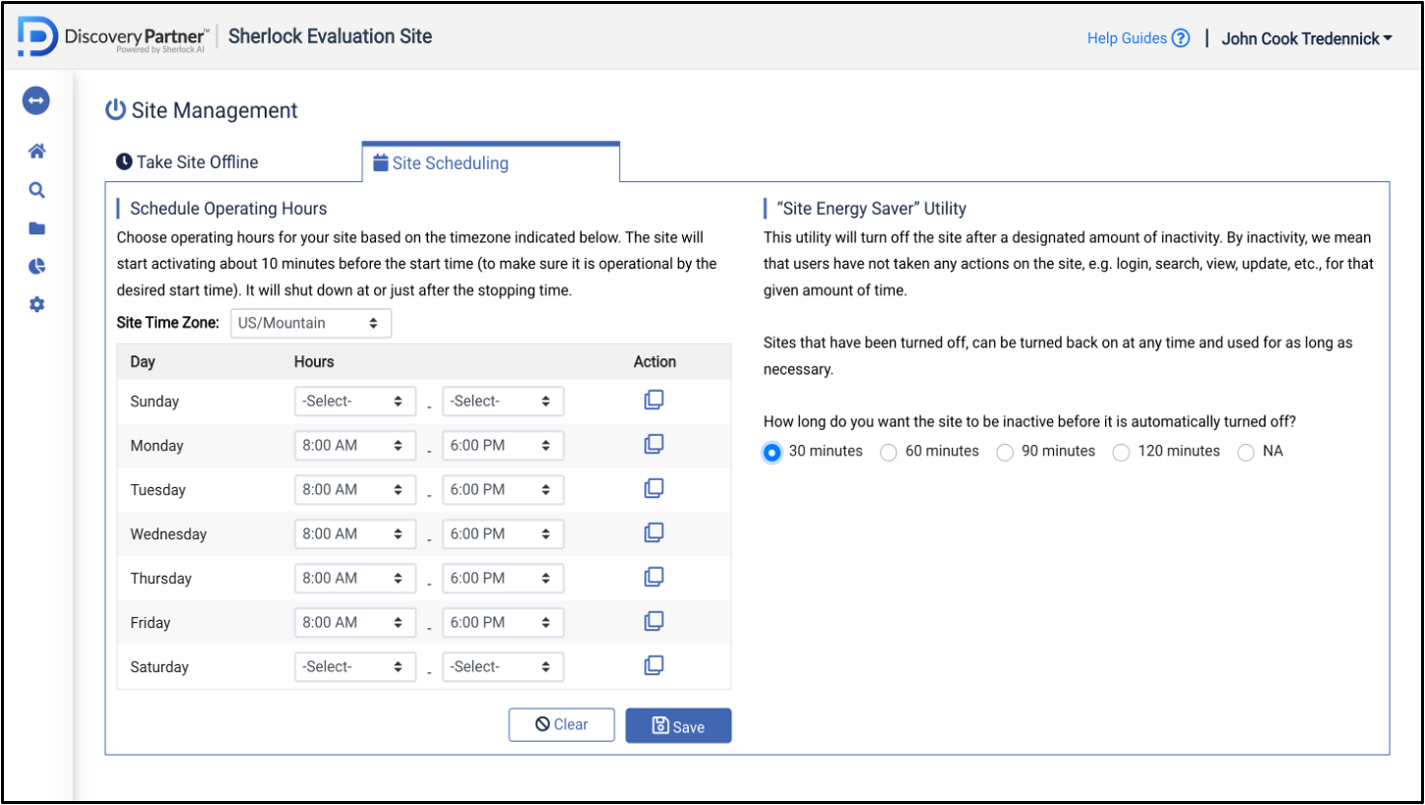
Task: Click the copy icon for Monday row
Action: (x=653, y=445)
